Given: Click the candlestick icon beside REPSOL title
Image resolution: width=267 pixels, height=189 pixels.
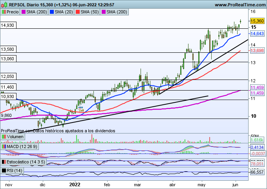Looking at the screenshot, I should tap(4, 5).
